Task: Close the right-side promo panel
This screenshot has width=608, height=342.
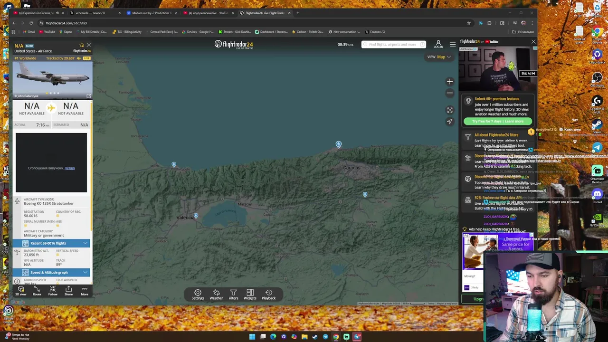Action: [533, 42]
